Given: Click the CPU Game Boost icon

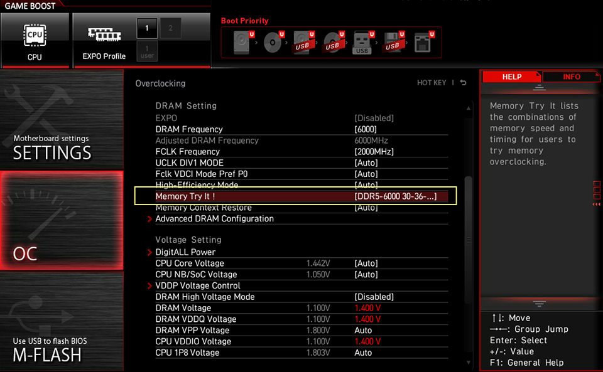Looking at the screenshot, I should point(35,39).
